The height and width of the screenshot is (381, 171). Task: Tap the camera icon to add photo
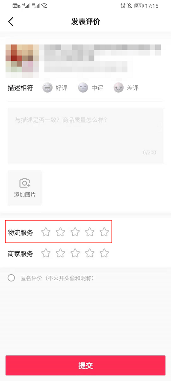coord(25,183)
